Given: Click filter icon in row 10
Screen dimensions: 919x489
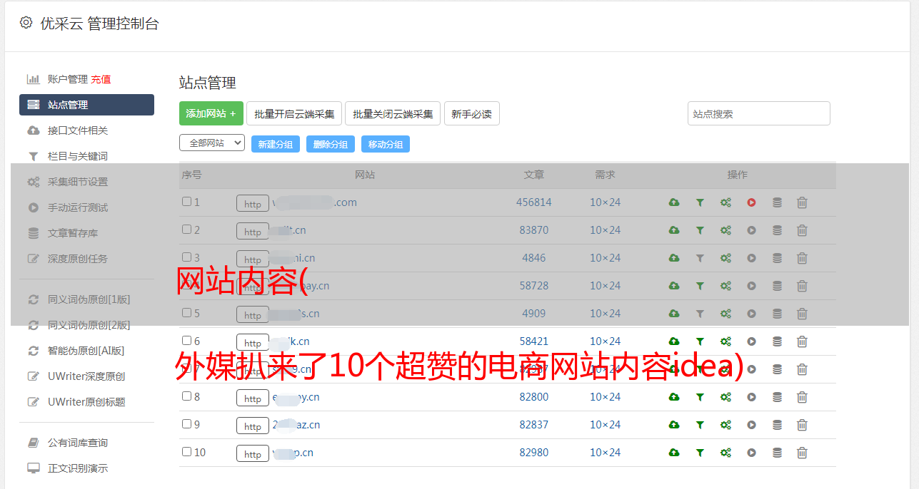Looking at the screenshot, I should (x=700, y=453).
